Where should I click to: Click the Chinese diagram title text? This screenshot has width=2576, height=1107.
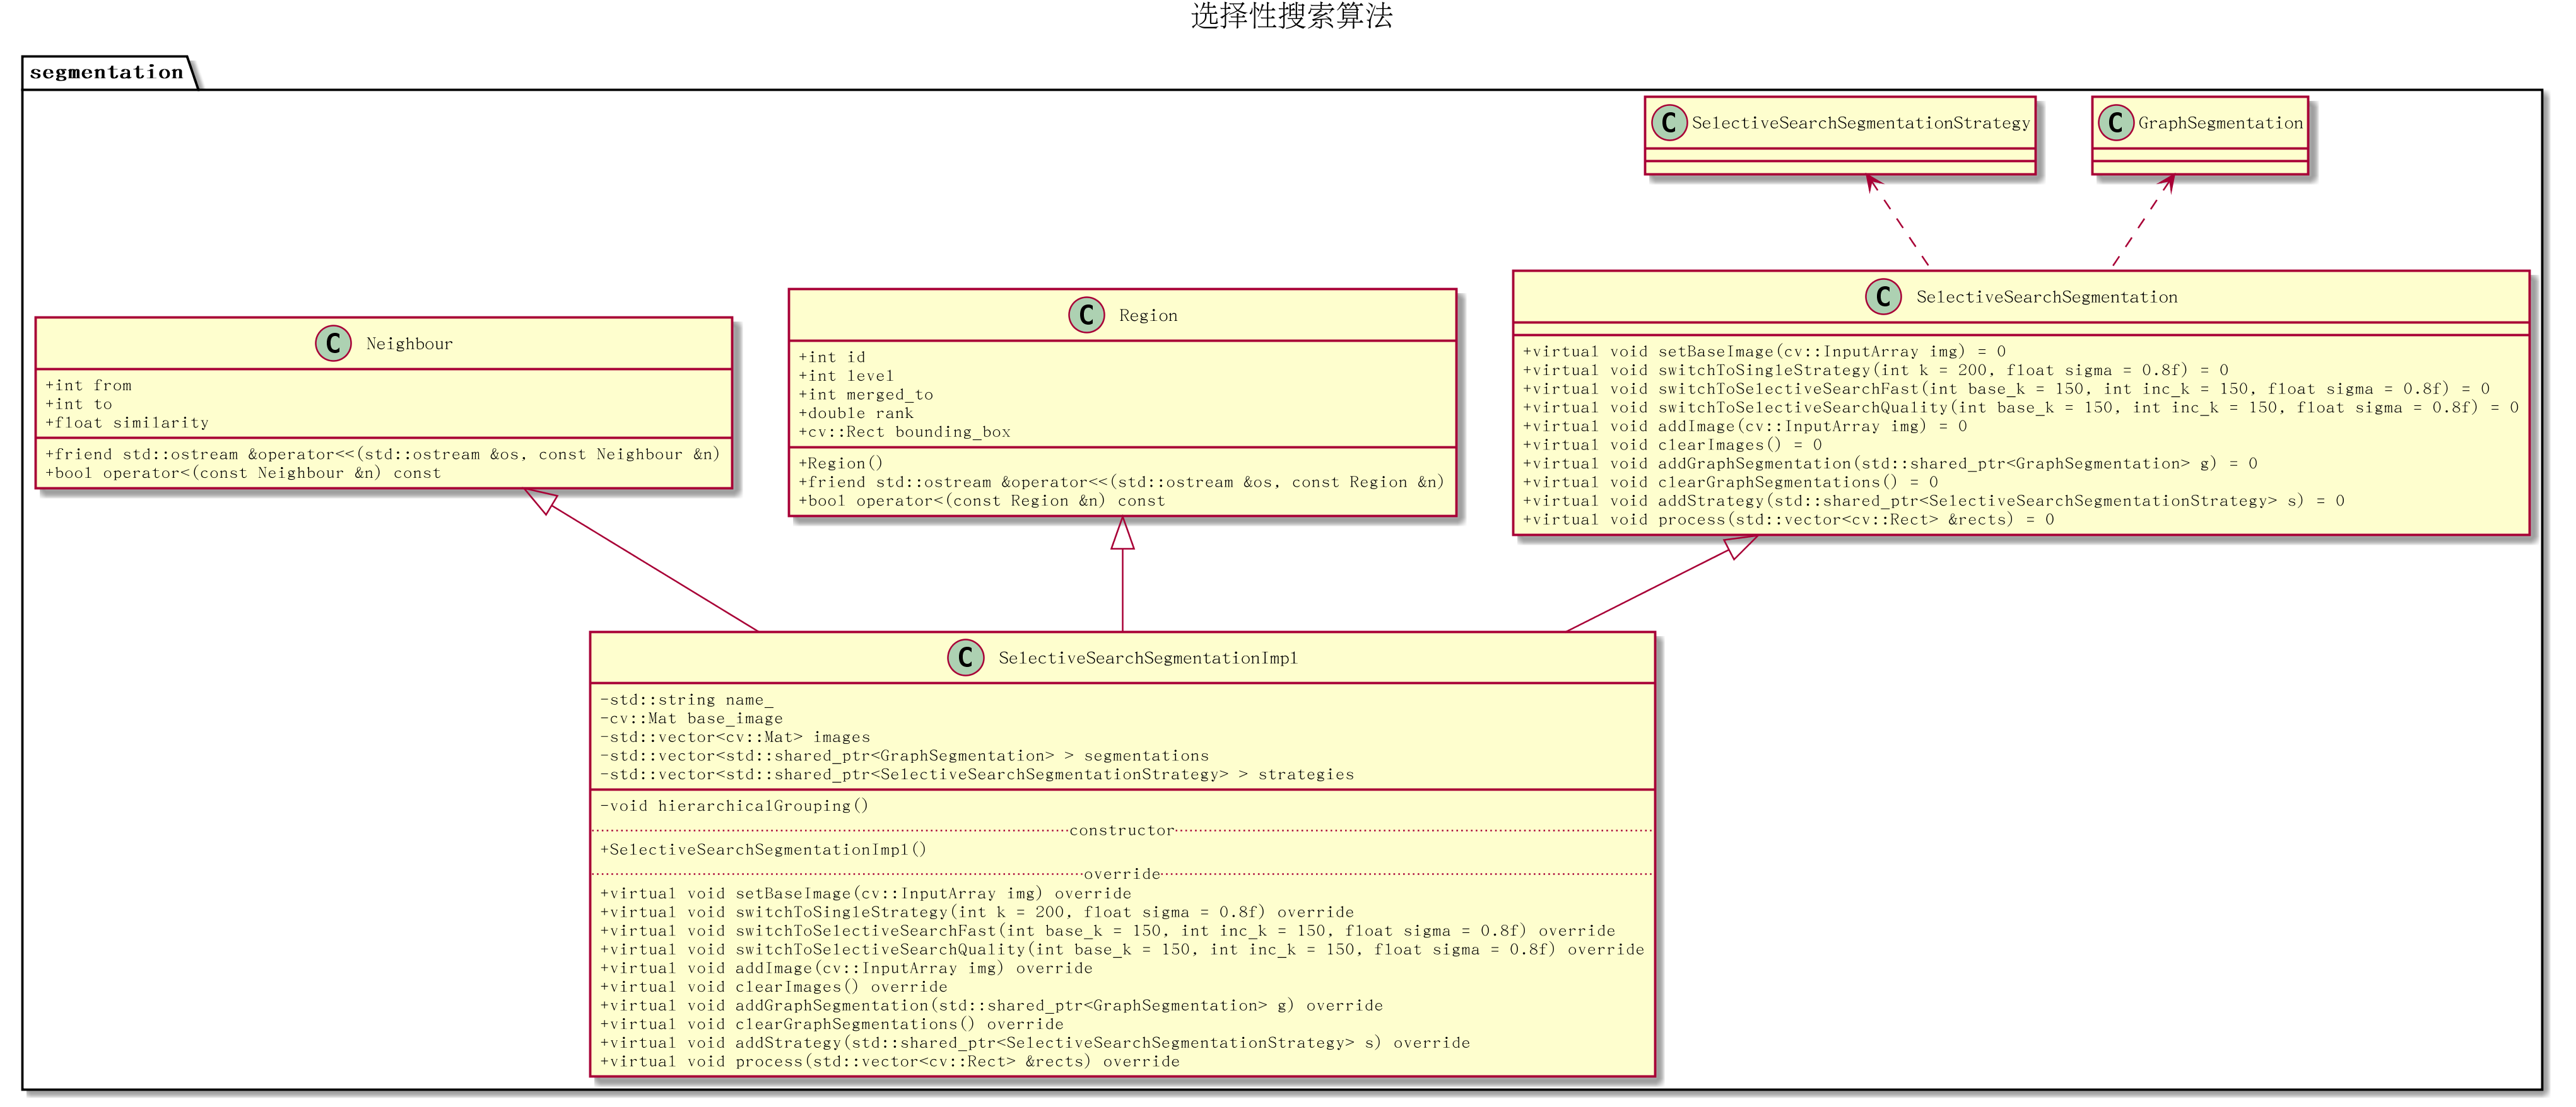1291,16
